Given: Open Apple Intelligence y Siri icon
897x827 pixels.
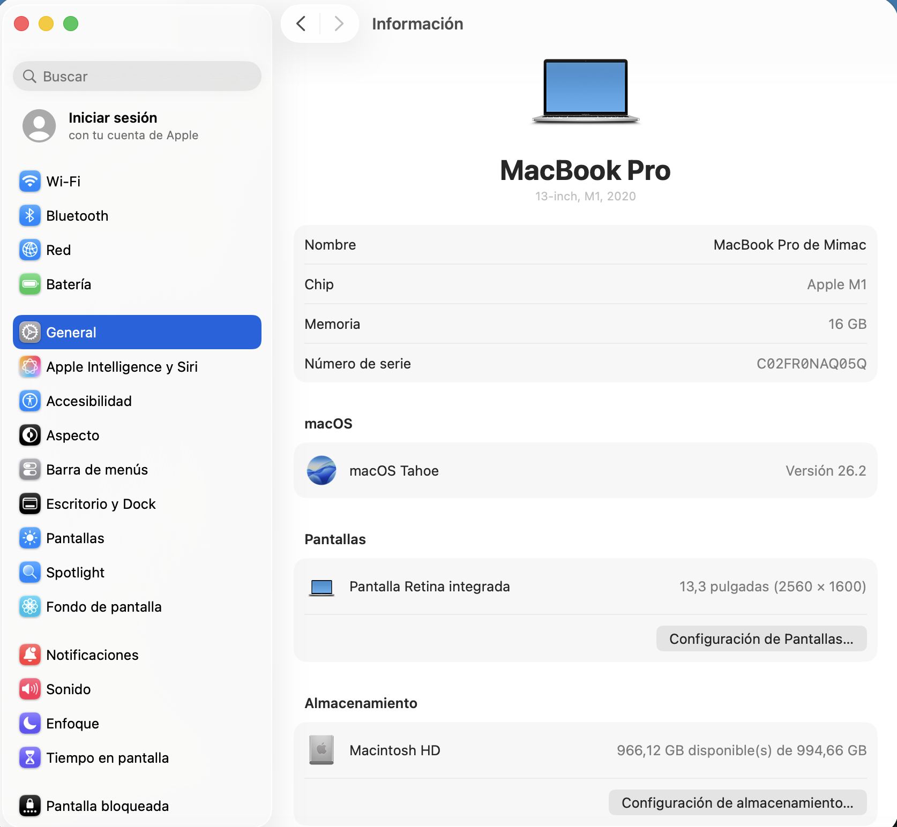Looking at the screenshot, I should click(30, 367).
